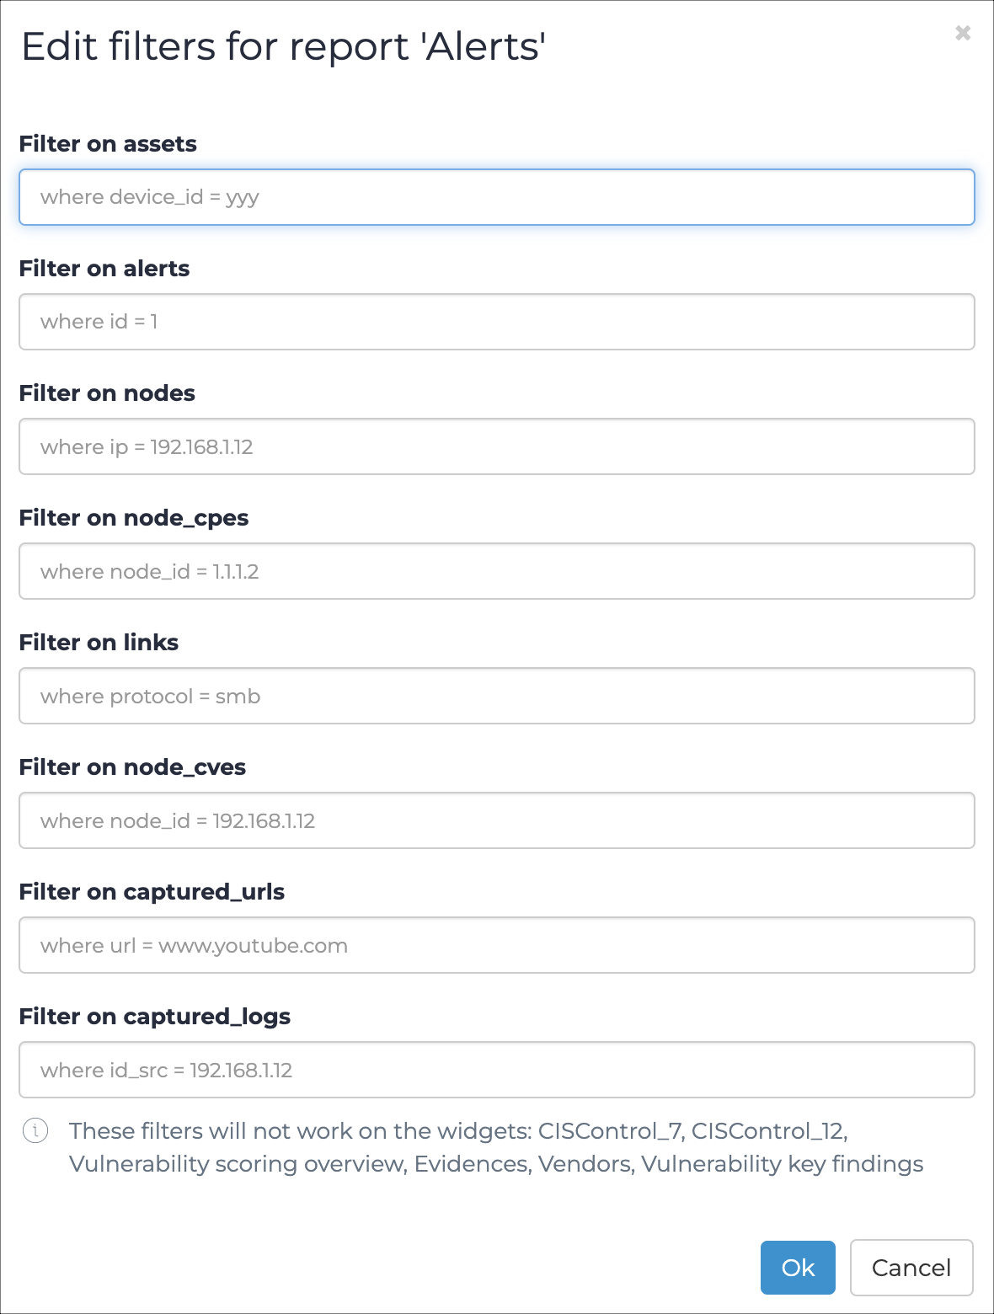994x1314 pixels.
Task: Click the 'Filter on captured_logs' label
Action: point(155,1017)
